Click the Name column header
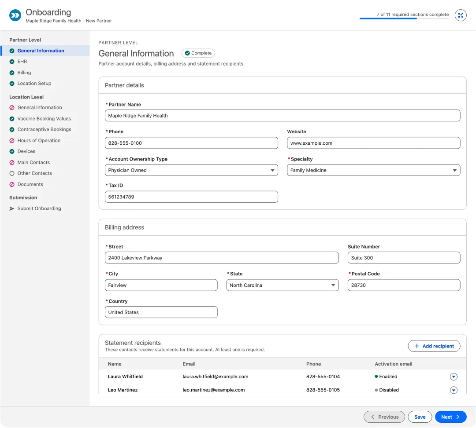476x428 pixels. [115, 364]
